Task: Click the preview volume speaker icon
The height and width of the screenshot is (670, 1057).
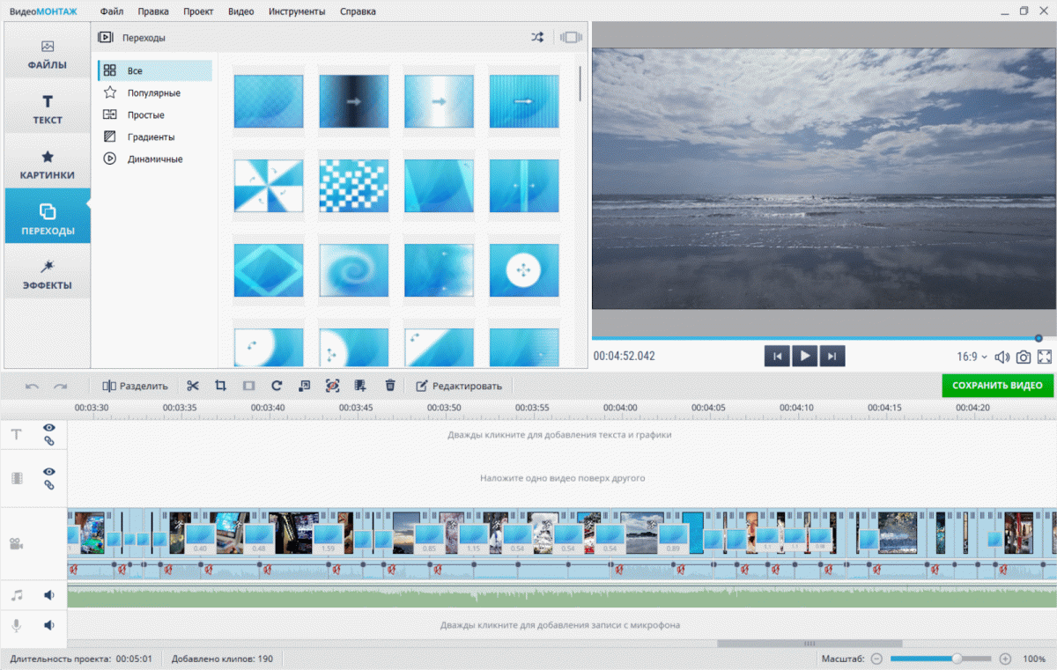Action: [x=1002, y=357]
